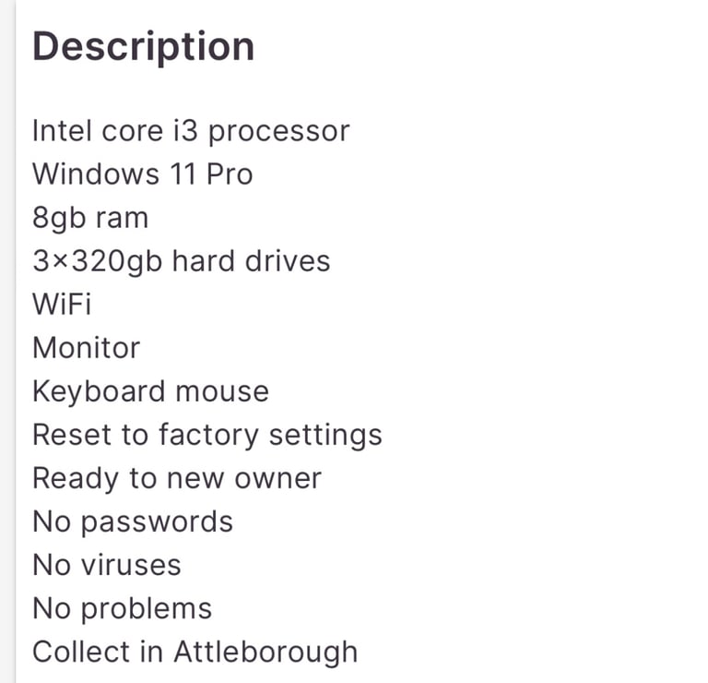Click the word drives
Screen dimensions: 708x683
288,261
